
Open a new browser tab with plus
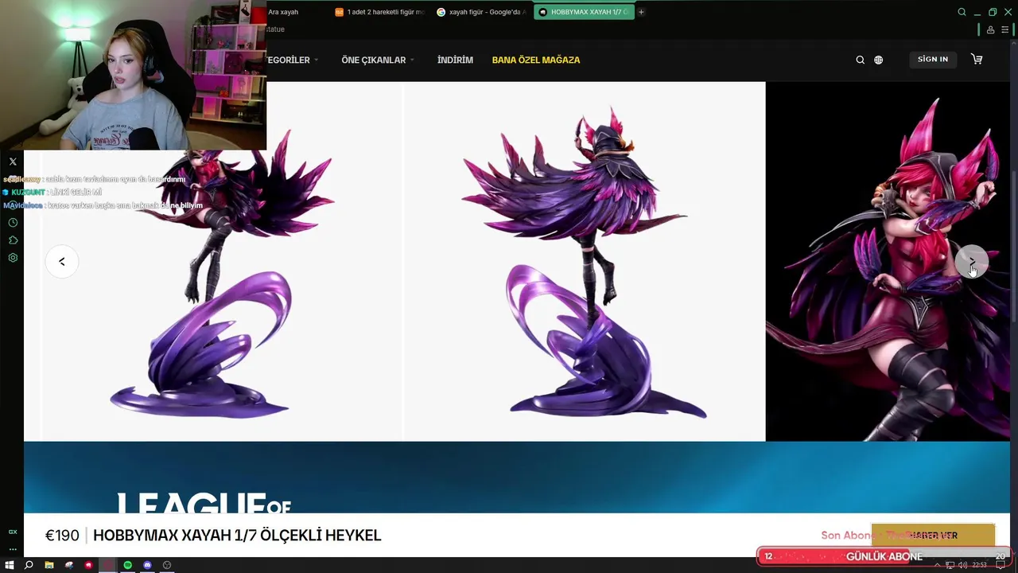click(x=641, y=12)
